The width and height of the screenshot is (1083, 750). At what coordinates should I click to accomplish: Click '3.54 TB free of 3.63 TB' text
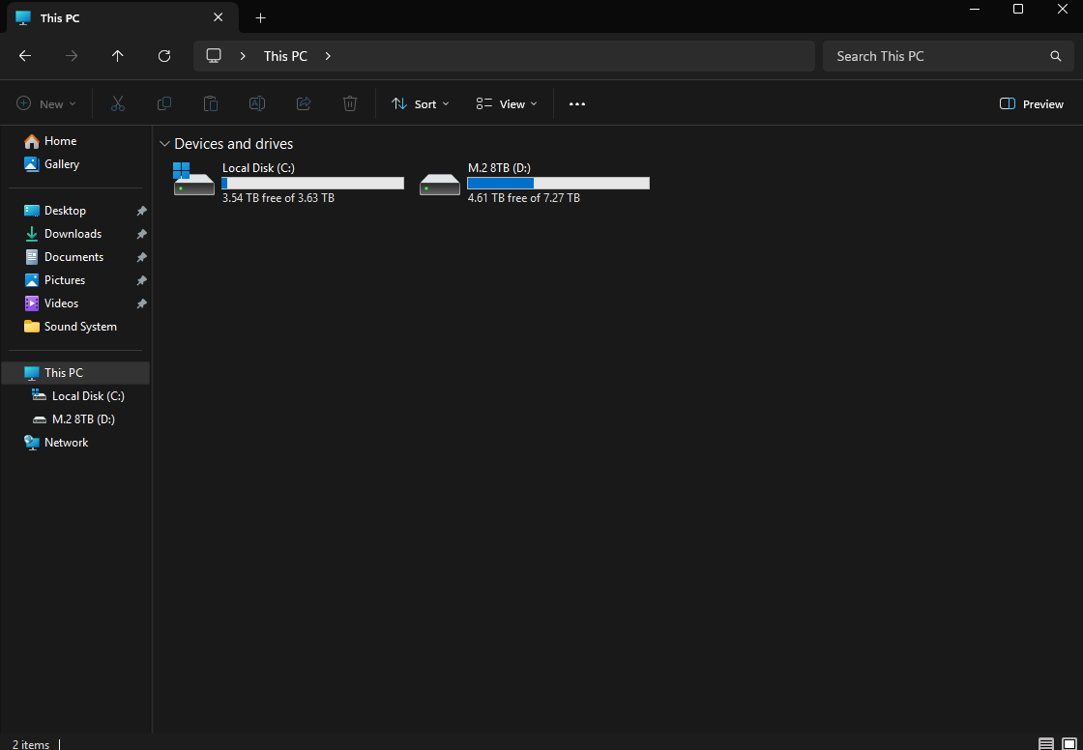pos(278,198)
